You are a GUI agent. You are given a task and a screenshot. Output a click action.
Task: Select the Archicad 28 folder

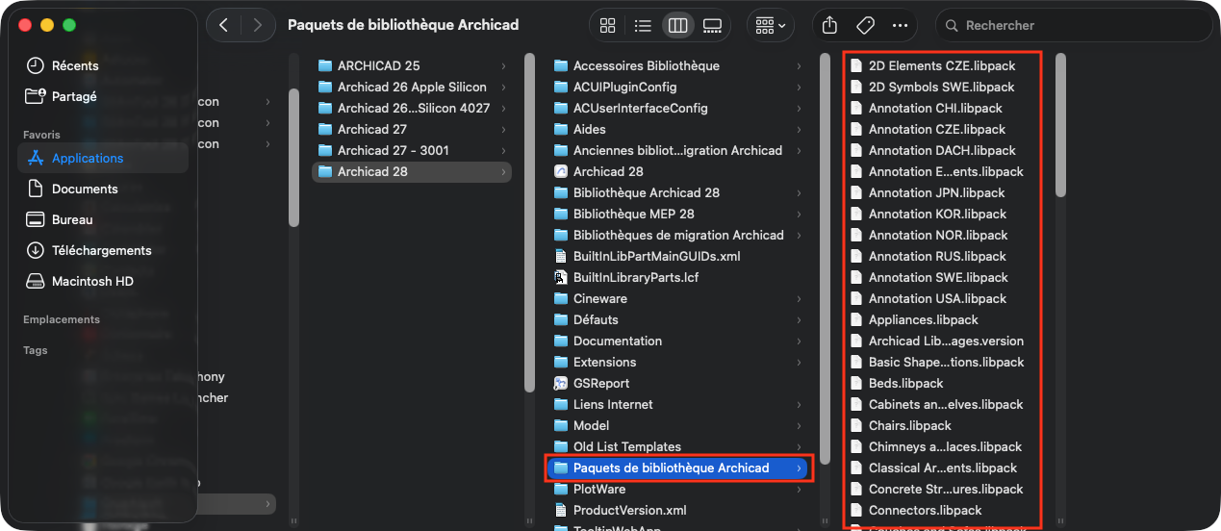coord(412,171)
